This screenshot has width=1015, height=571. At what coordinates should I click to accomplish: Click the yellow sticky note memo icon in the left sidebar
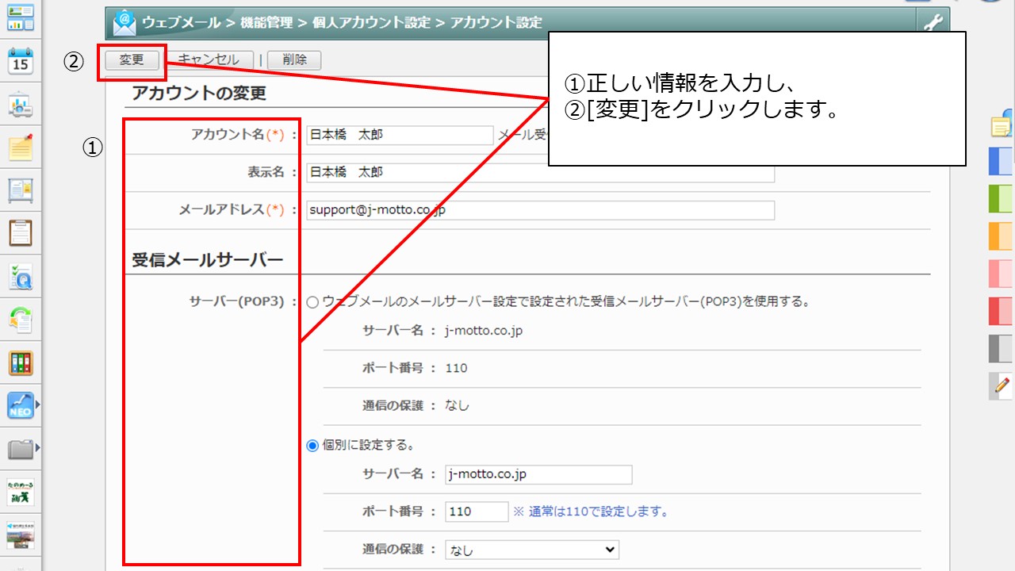[x=21, y=147]
